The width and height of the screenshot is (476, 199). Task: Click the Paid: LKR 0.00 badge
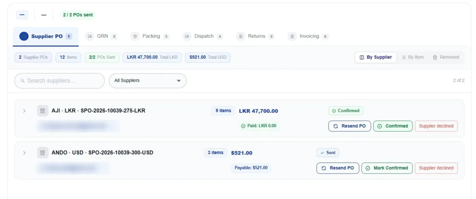259,126
